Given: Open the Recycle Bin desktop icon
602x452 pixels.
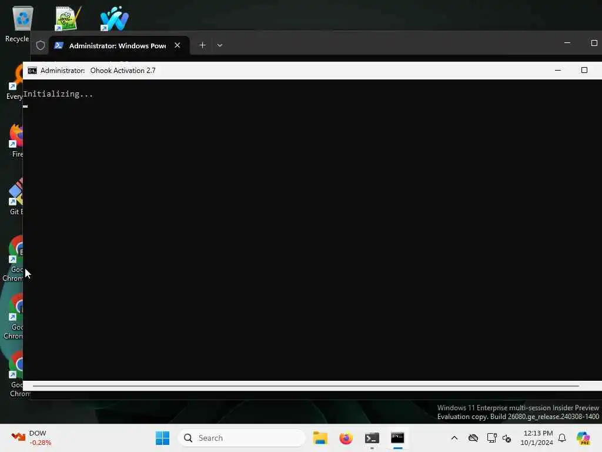Looking at the screenshot, I should tap(22, 19).
